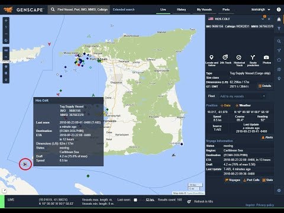Image resolution: width=284 pixels, height=213 pixels.
Task: Click the location pin icon in right sidebar
Action: pos(279,79)
